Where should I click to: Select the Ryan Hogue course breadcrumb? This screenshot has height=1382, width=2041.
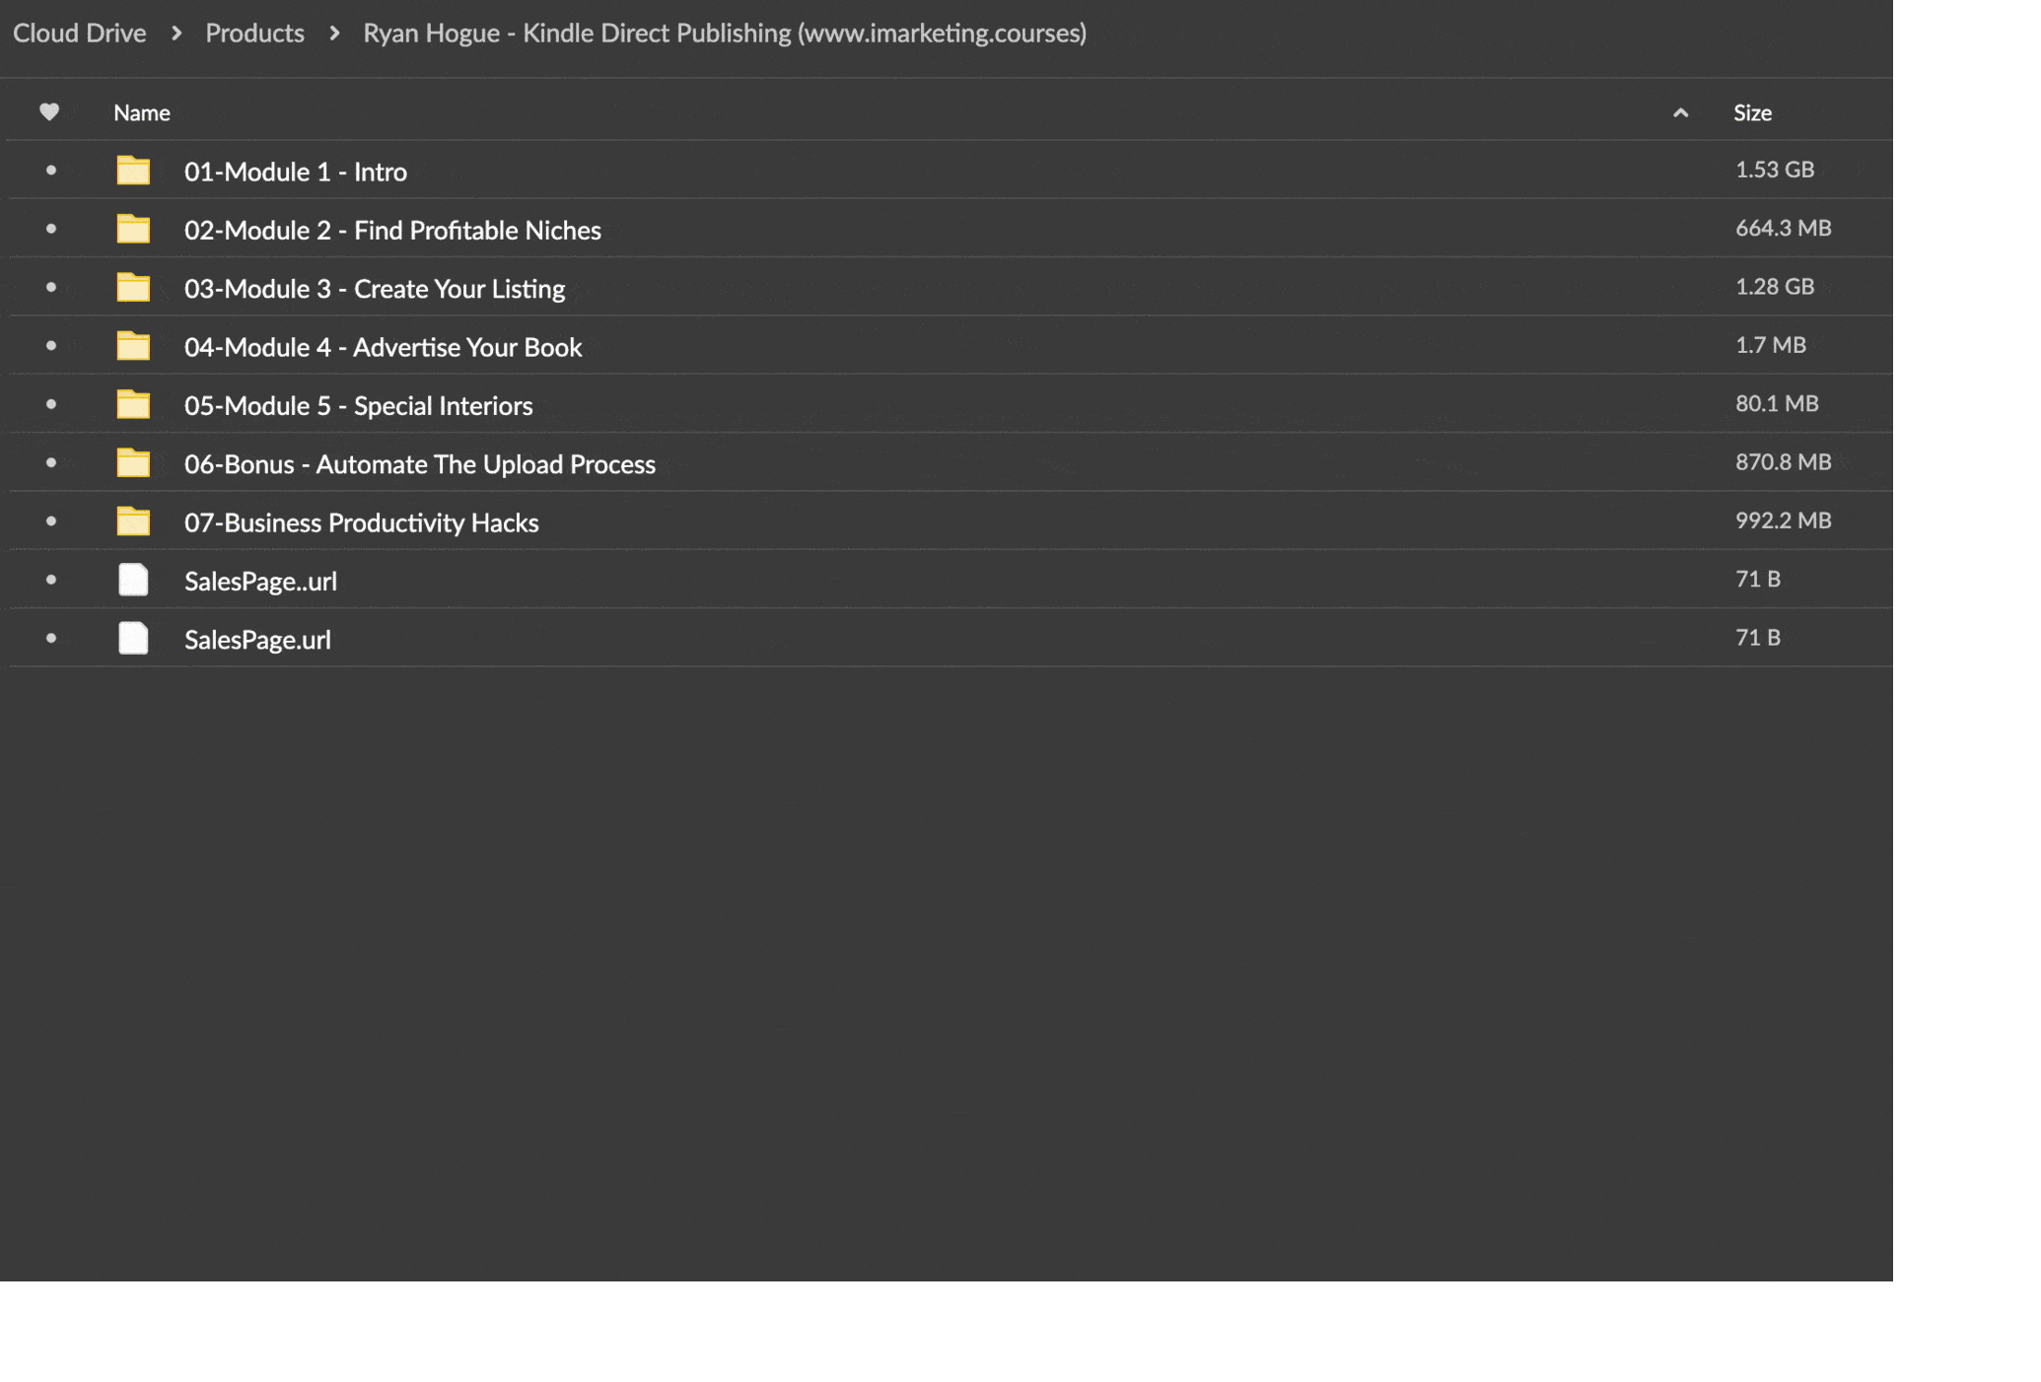click(x=725, y=34)
